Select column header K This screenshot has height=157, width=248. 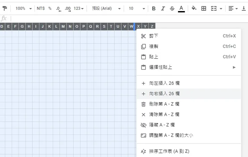point(50,27)
